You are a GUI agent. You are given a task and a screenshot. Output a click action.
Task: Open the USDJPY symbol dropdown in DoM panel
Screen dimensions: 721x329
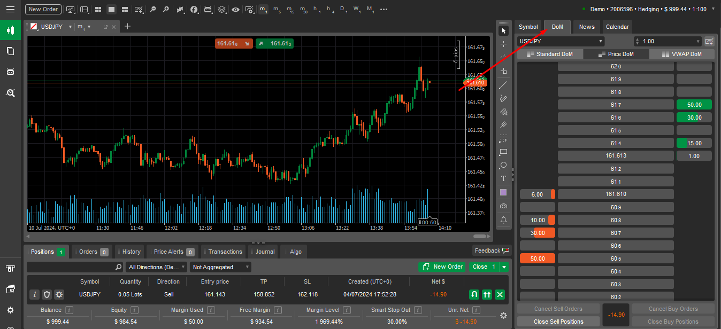coord(560,41)
